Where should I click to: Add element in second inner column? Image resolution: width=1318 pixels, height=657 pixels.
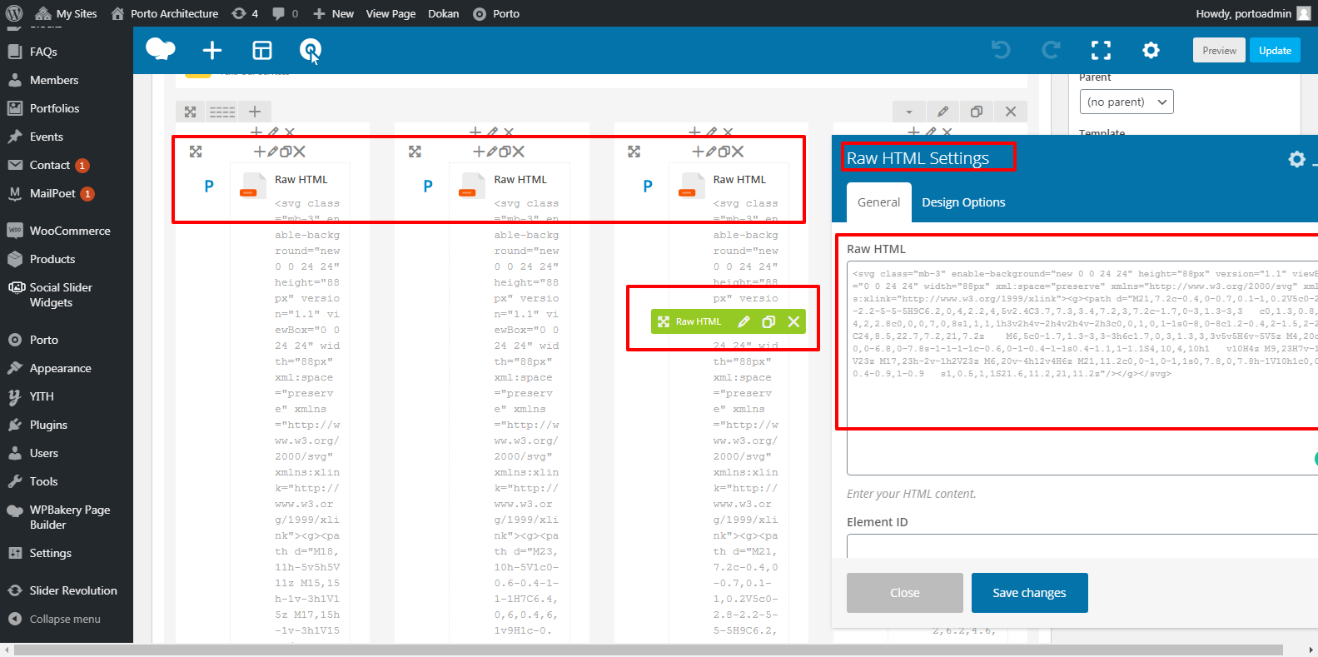[479, 152]
